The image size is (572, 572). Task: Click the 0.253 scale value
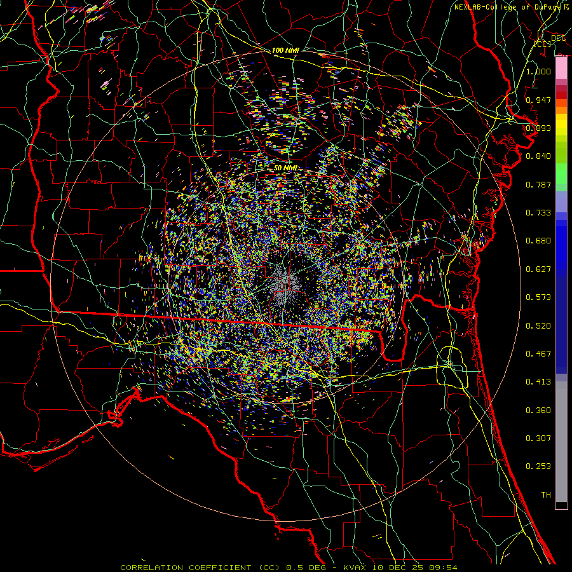538,466
